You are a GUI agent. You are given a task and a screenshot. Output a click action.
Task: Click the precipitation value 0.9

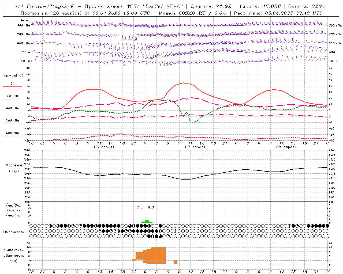pos(151,207)
